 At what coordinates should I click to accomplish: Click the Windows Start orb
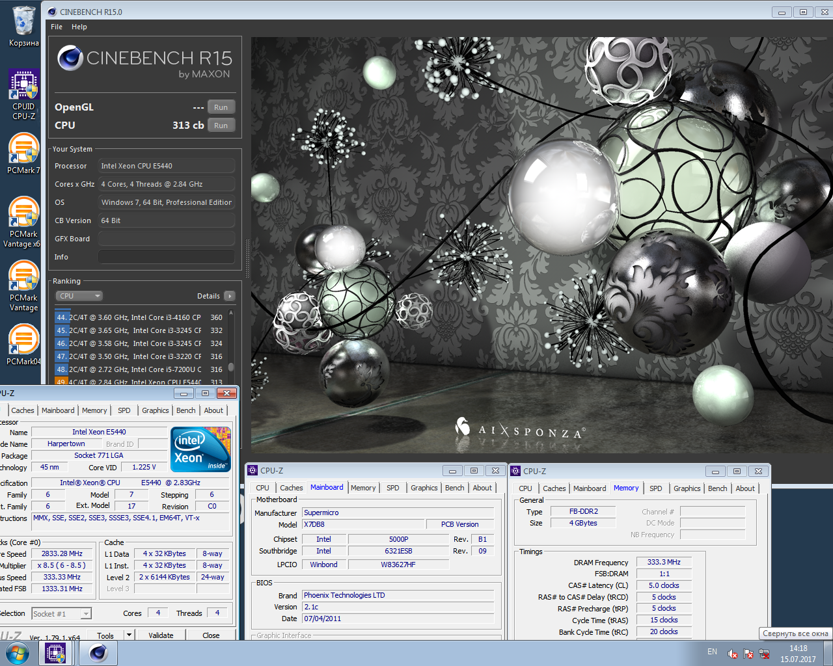[x=17, y=653]
